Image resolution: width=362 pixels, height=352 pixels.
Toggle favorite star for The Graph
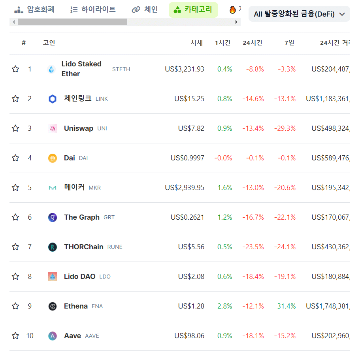pos(15,217)
